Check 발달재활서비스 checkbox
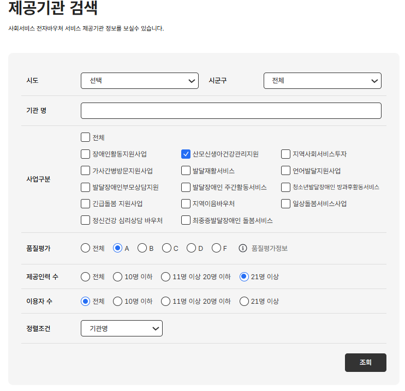This screenshot has width=405, height=391. coord(186,171)
